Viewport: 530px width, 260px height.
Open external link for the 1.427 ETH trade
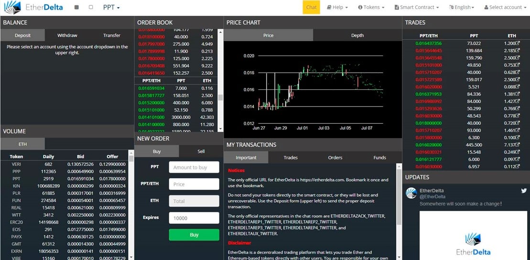coord(518,101)
